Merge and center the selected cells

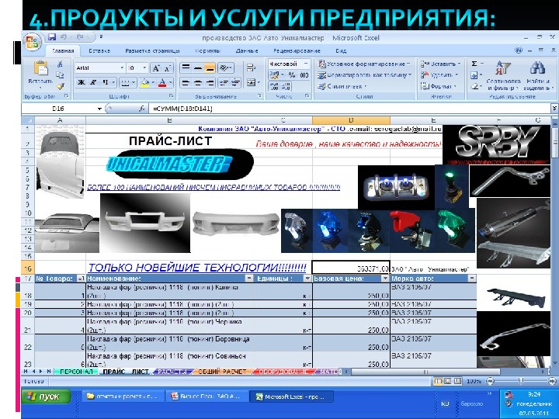pos(252,83)
